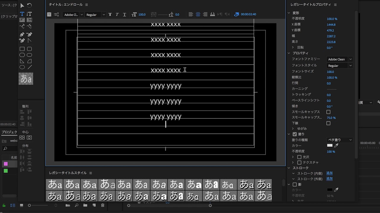Open フォントファミリー Adobe Clean dropdown

click(x=340, y=59)
